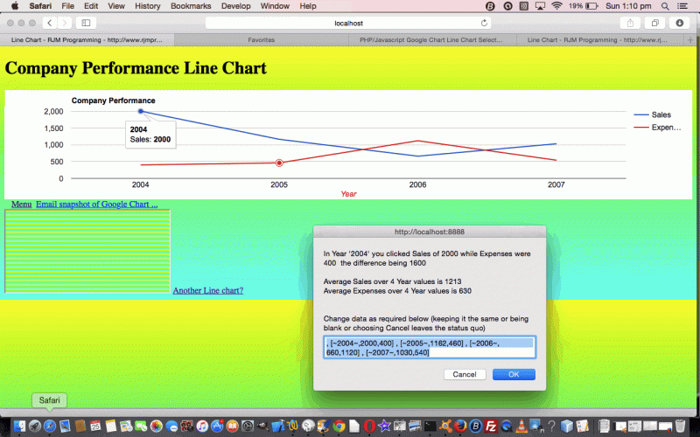Viewport: 700px width, 437px height.
Task: Click Safari's forward navigation arrow
Action: coord(64,23)
